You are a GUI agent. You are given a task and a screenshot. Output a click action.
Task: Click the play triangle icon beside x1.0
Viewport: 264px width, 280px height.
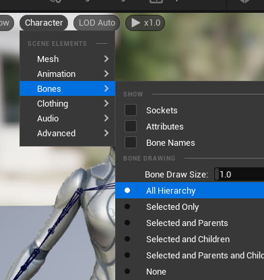point(135,23)
